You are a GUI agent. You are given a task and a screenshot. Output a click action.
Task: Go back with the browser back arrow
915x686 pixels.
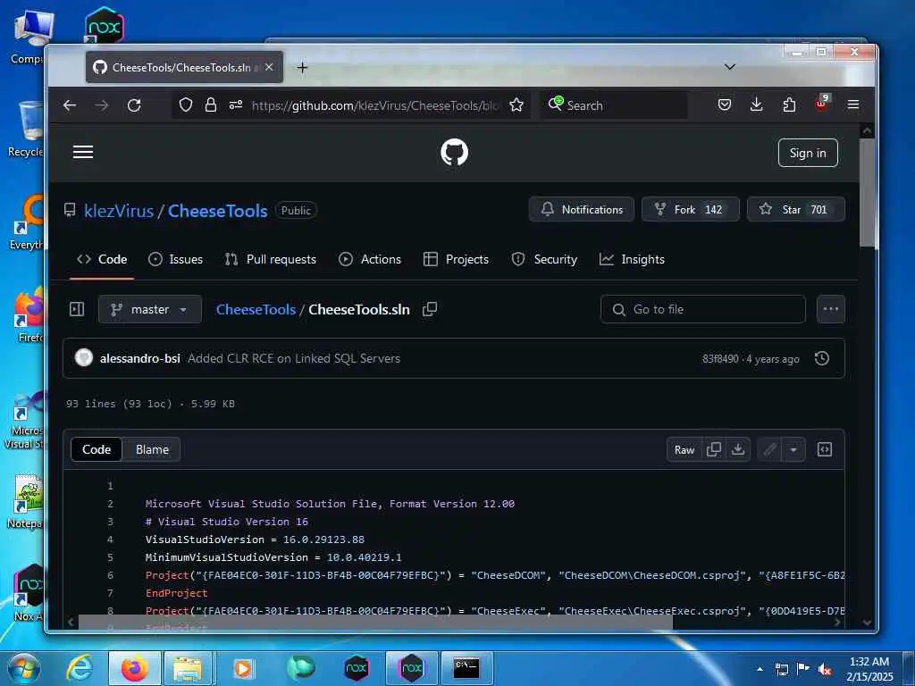(x=70, y=105)
